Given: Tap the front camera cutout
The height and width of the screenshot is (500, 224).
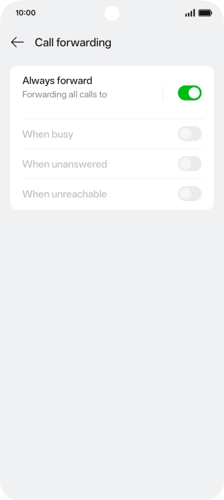Looking at the screenshot, I should click(x=112, y=13).
